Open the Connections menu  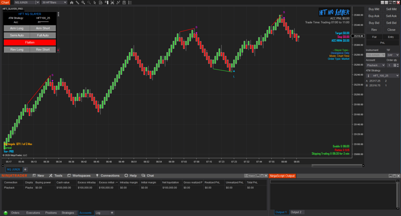[x=107, y=175]
